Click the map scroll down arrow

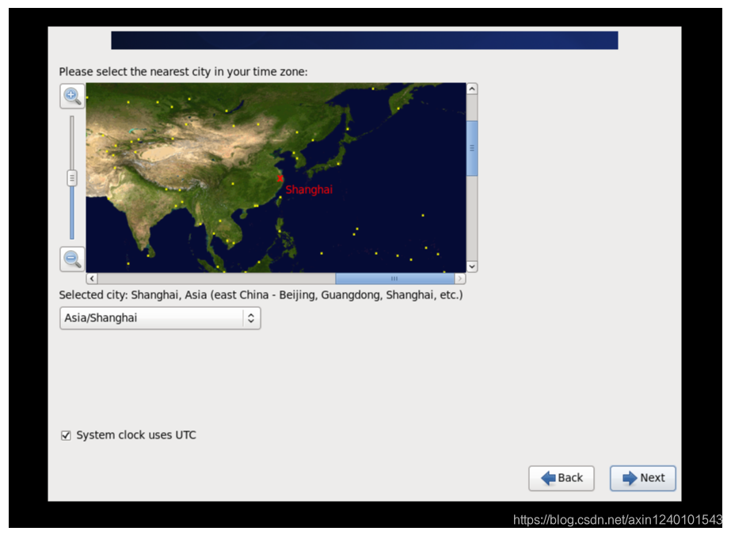(472, 267)
